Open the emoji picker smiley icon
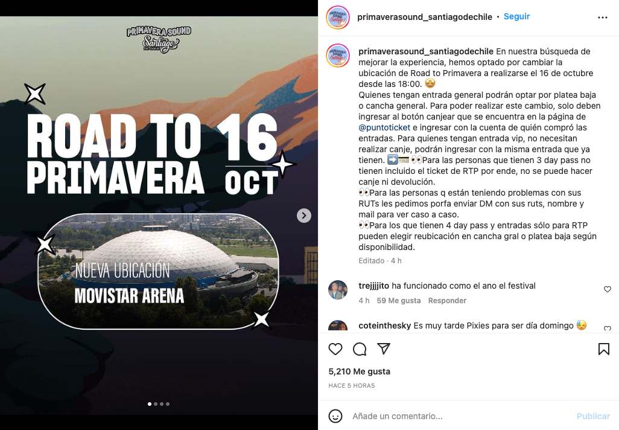The height and width of the screenshot is (430, 619). coord(335,416)
